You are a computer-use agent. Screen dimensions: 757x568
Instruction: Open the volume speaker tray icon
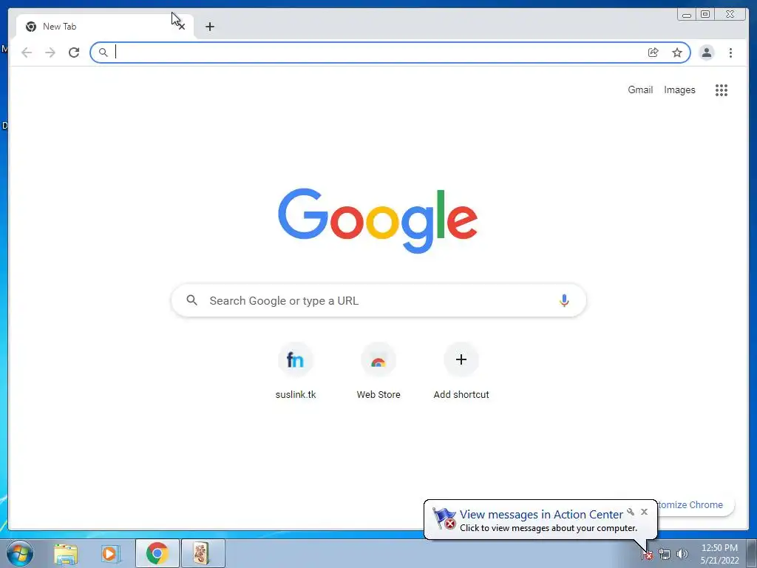(x=682, y=555)
